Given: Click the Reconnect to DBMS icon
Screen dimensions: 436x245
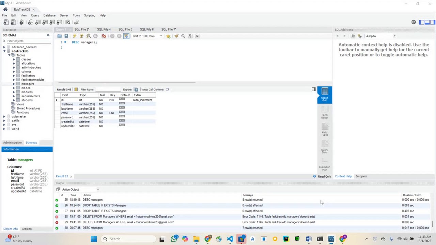Looking at the screenshot, I should (76, 22).
